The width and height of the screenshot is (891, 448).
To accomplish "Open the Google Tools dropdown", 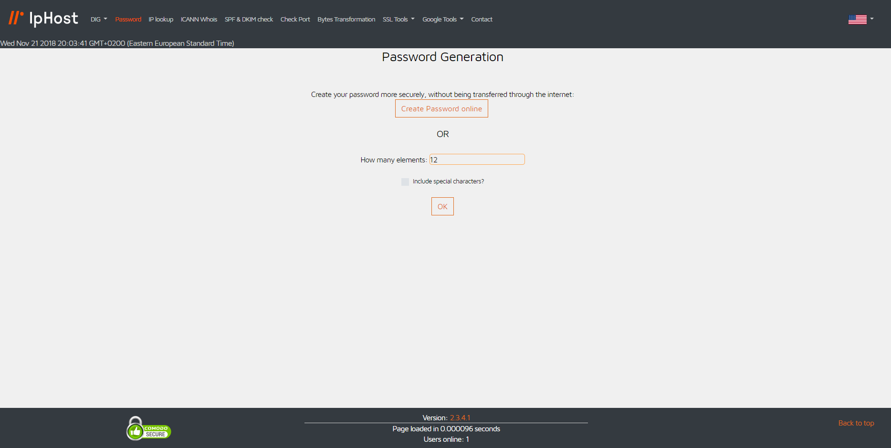I will tap(443, 19).
